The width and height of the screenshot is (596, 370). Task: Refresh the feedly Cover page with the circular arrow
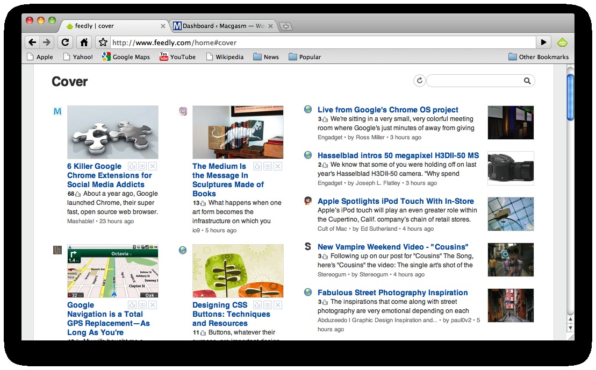tap(420, 81)
